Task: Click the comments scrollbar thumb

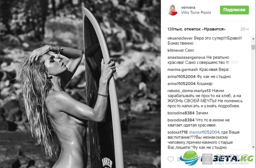Action: click(x=253, y=47)
